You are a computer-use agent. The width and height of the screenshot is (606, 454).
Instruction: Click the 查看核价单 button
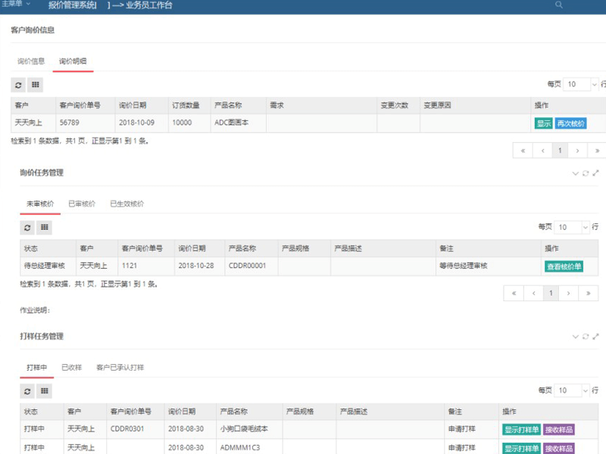[x=564, y=266]
